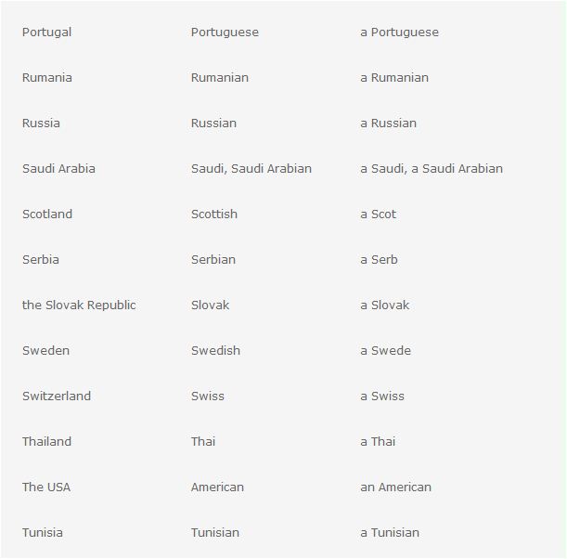Click the country name Switzerland
Screen dimensions: 567x559
click(x=57, y=396)
